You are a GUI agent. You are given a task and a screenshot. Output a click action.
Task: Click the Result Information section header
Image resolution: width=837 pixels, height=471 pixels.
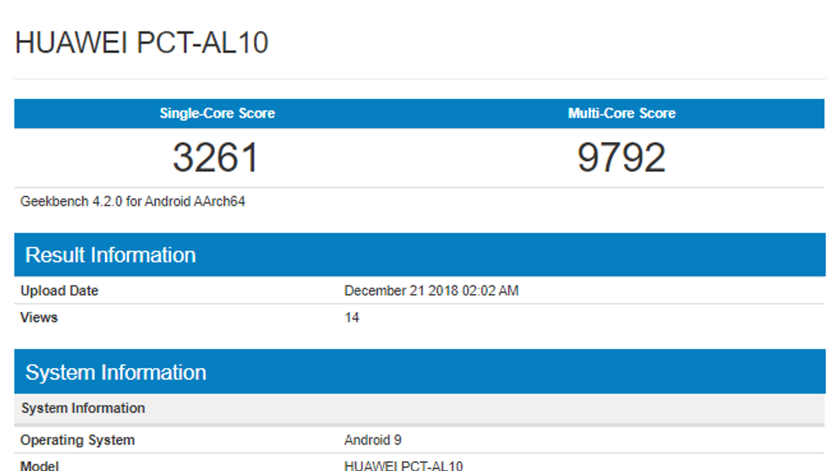point(110,255)
